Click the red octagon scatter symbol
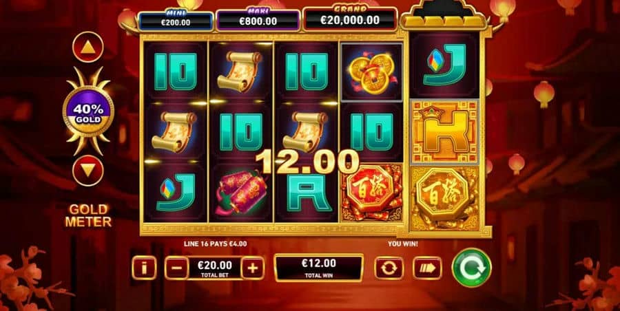The height and width of the screenshot is (311, 620). 371,193
